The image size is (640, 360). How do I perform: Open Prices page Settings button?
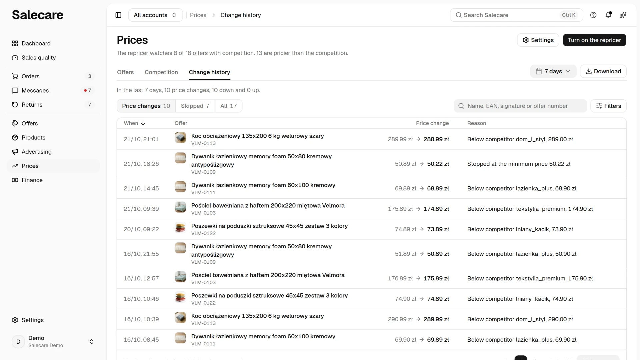point(538,40)
